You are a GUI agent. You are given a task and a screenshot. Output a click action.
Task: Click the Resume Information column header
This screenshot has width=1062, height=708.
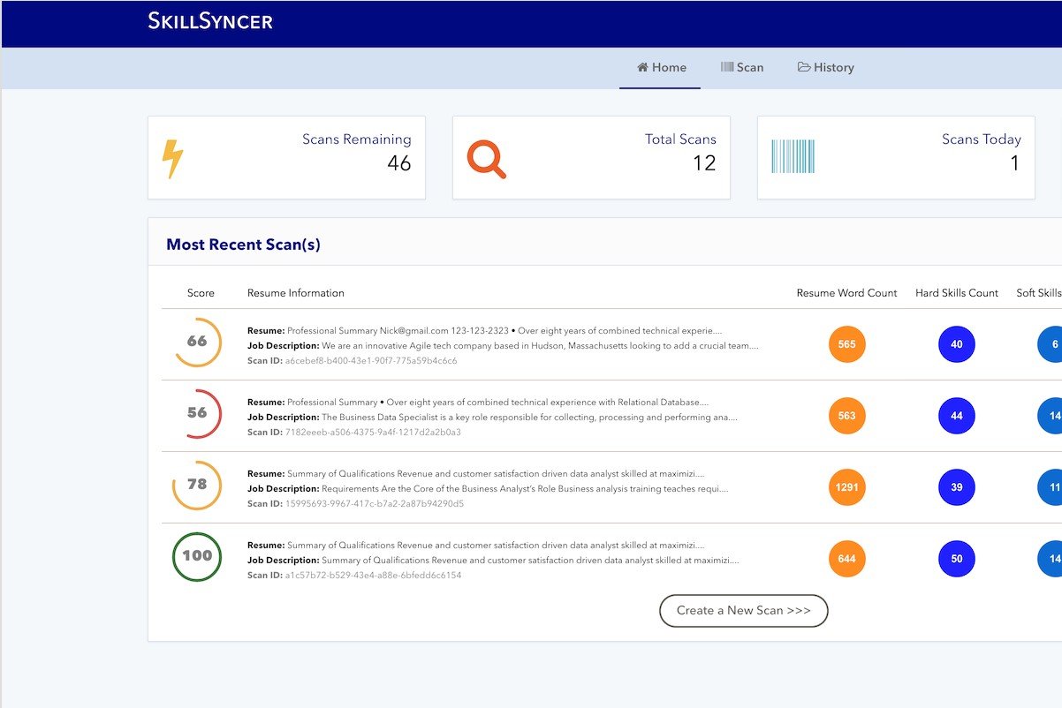coord(296,293)
